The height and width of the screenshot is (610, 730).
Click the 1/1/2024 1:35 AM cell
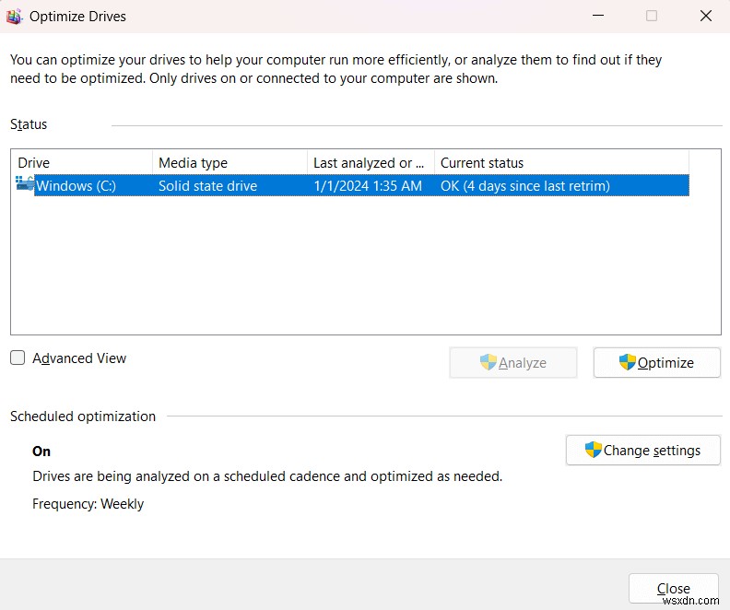pos(368,185)
